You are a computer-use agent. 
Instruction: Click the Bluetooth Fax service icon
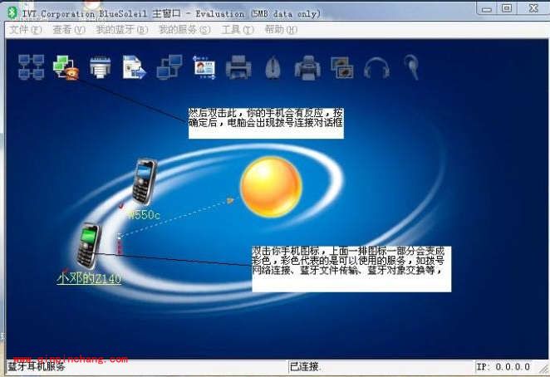tap(307, 66)
